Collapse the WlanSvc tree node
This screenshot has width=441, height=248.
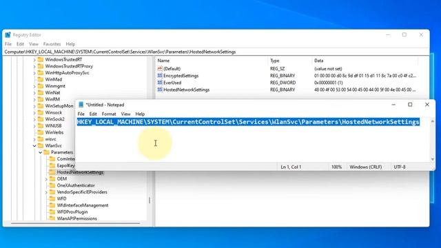pyautogui.click(x=34, y=145)
